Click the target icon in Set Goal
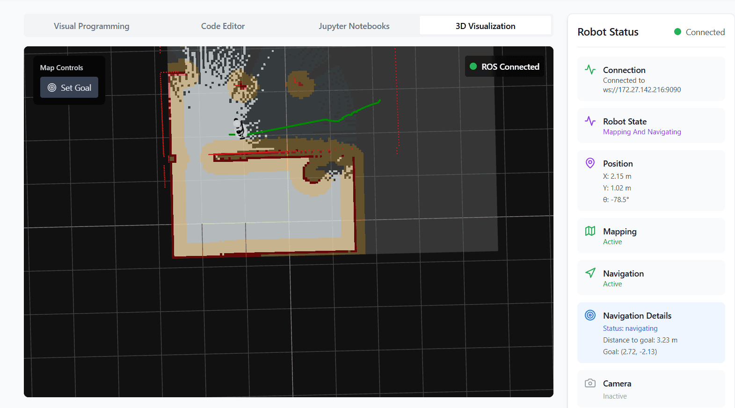The height and width of the screenshot is (408, 735). [52, 87]
